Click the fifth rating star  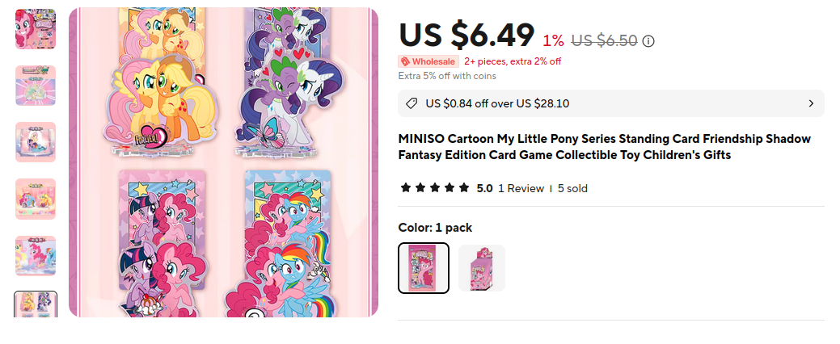464,188
